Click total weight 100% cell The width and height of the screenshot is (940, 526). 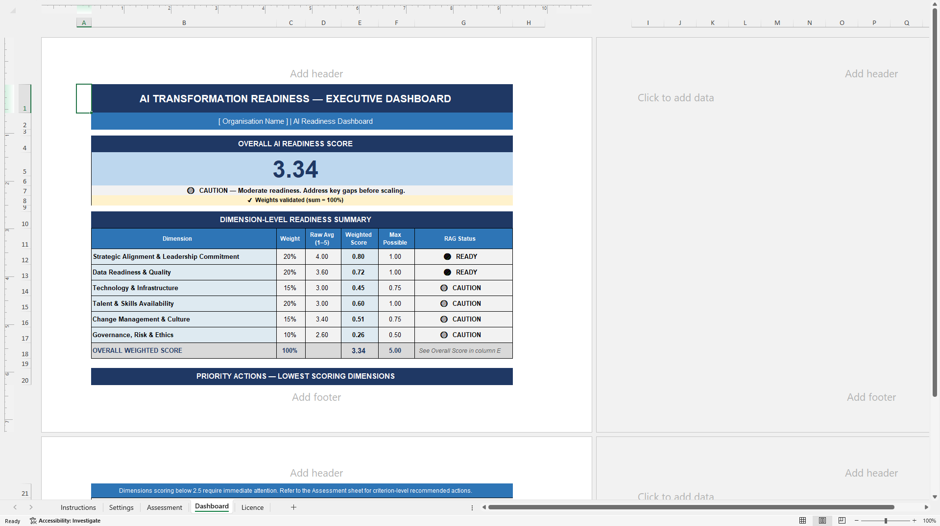290,350
